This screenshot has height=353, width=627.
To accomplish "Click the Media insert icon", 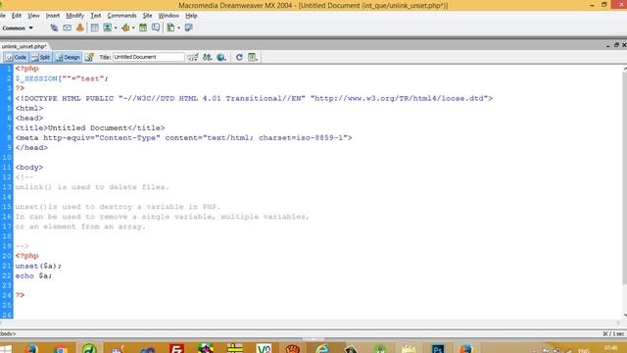I will [125, 27].
